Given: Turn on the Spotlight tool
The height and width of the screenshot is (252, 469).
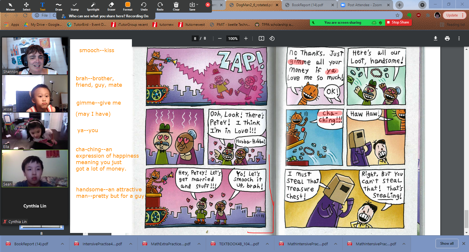Looking at the screenshot, I should tap(93, 6).
